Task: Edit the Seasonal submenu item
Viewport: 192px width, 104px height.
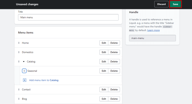Action: click(x=104, y=71)
